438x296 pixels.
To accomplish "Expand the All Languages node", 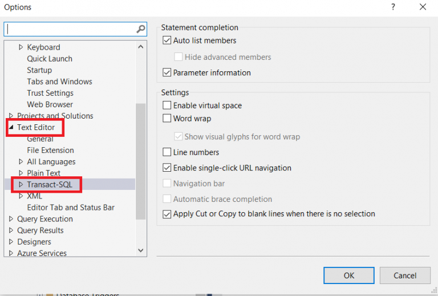I will tap(21, 161).
